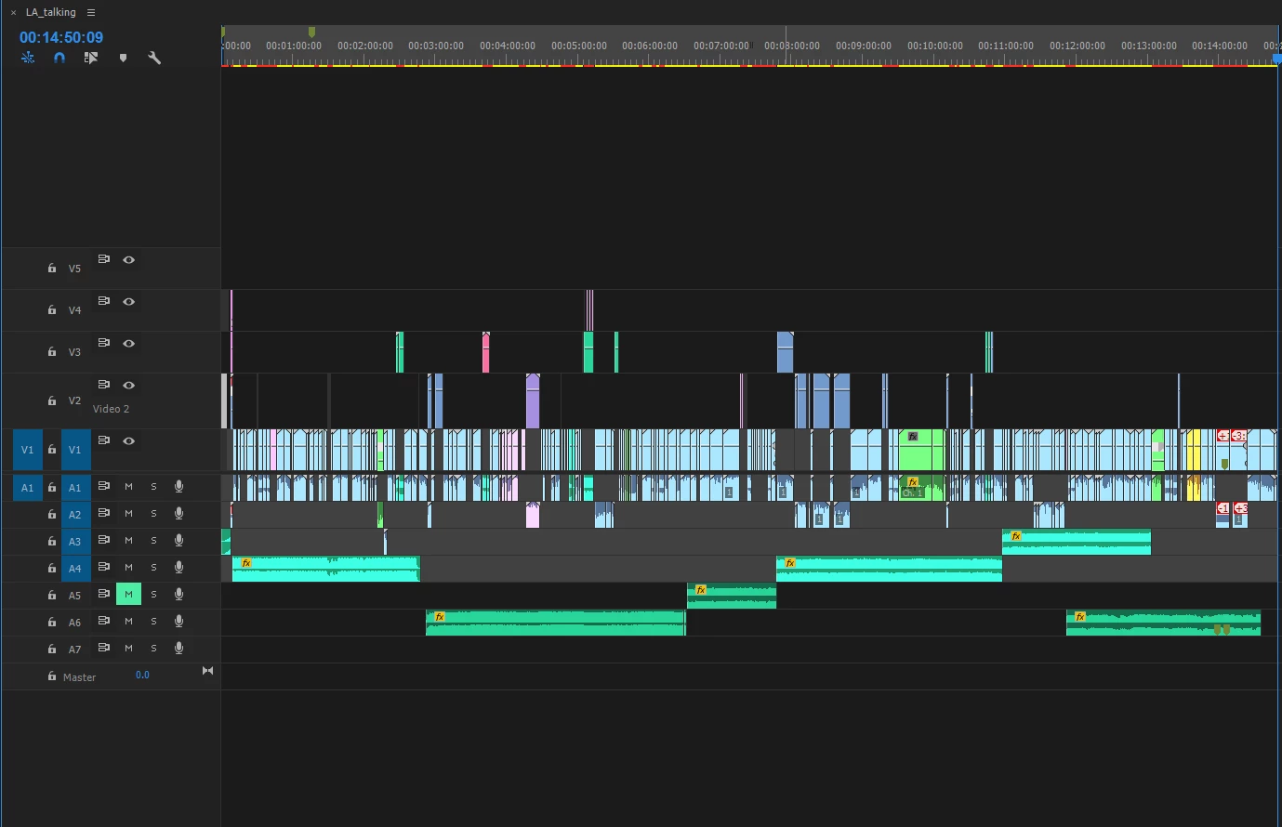Enable voice-over record on track A7
This screenshot has height=827, width=1282.
178,648
